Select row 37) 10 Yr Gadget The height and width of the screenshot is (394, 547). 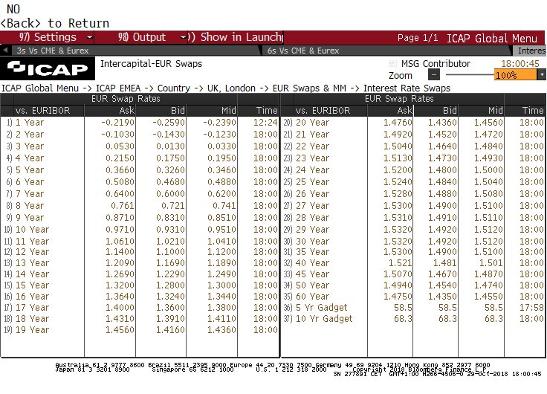(x=413, y=319)
